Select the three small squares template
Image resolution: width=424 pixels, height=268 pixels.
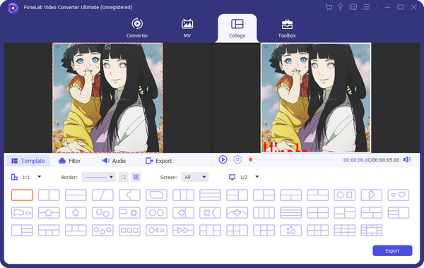click(129, 231)
